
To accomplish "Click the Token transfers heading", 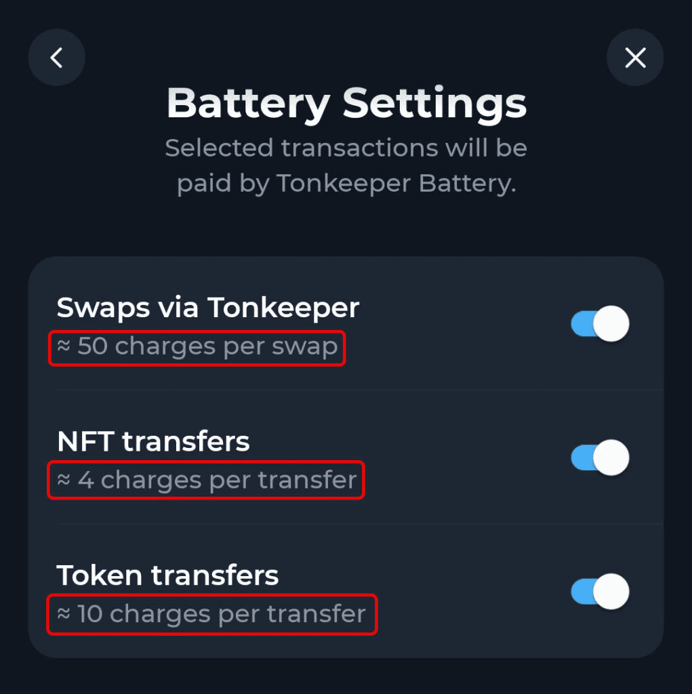I will tap(167, 575).
